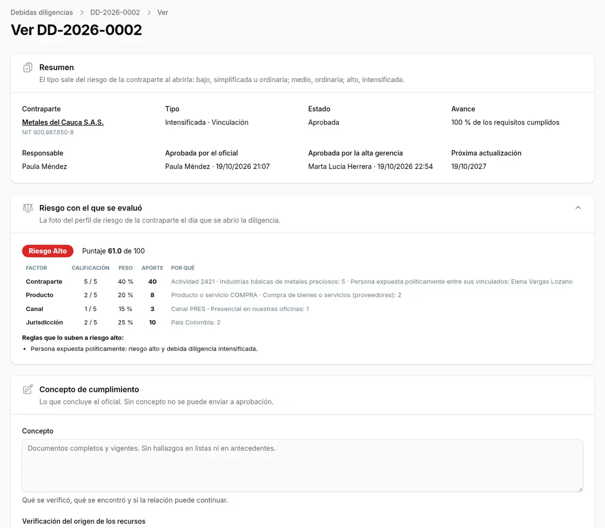Click the 100 % de los requisitos cumplidos text
605x528 pixels.
506,122
